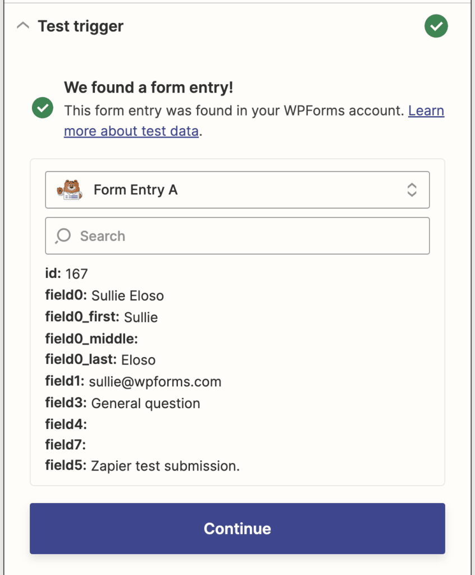Click the Test trigger heading label

click(x=80, y=26)
